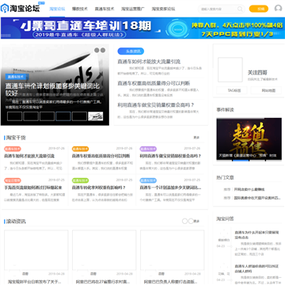Open the 淘宝卖家论坛 nav tab

163,9
